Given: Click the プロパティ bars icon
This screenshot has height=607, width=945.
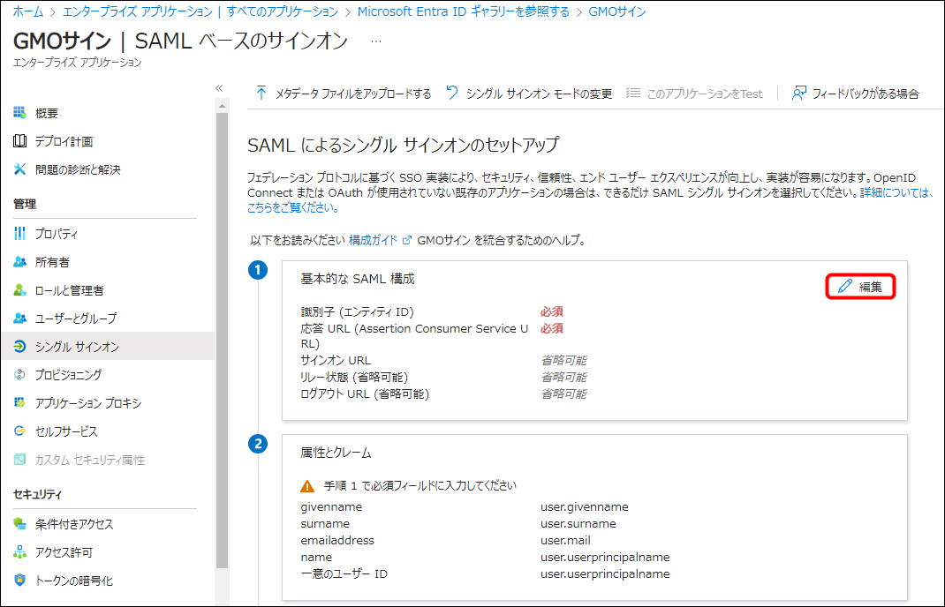Looking at the screenshot, I should [x=20, y=234].
